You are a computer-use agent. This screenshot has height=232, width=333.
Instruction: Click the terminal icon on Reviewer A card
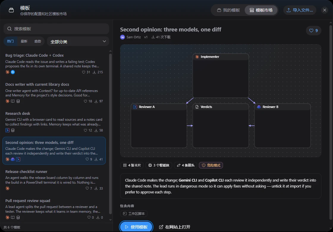tap(135, 107)
